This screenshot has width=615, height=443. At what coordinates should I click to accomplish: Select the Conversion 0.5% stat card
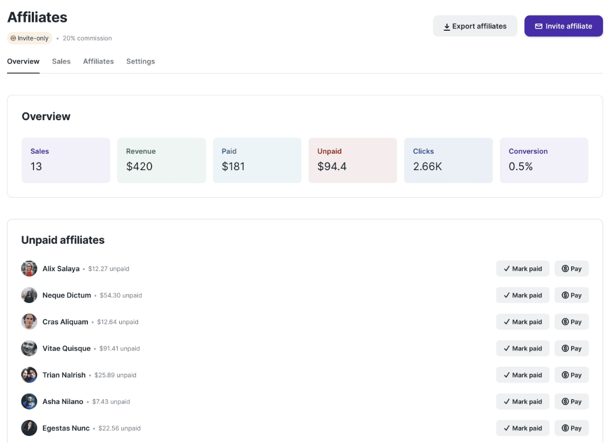coord(544,160)
